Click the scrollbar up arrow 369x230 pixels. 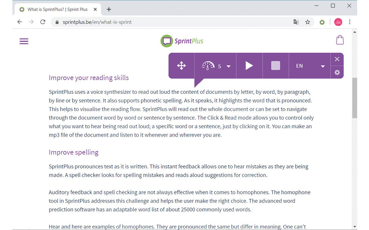point(355,32)
